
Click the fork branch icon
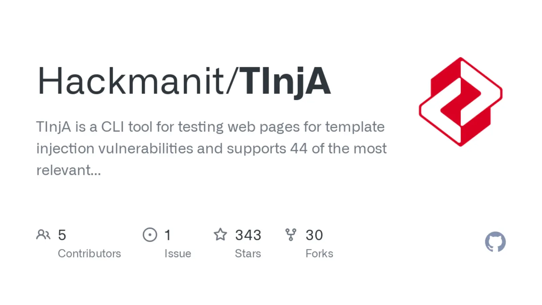(x=291, y=235)
